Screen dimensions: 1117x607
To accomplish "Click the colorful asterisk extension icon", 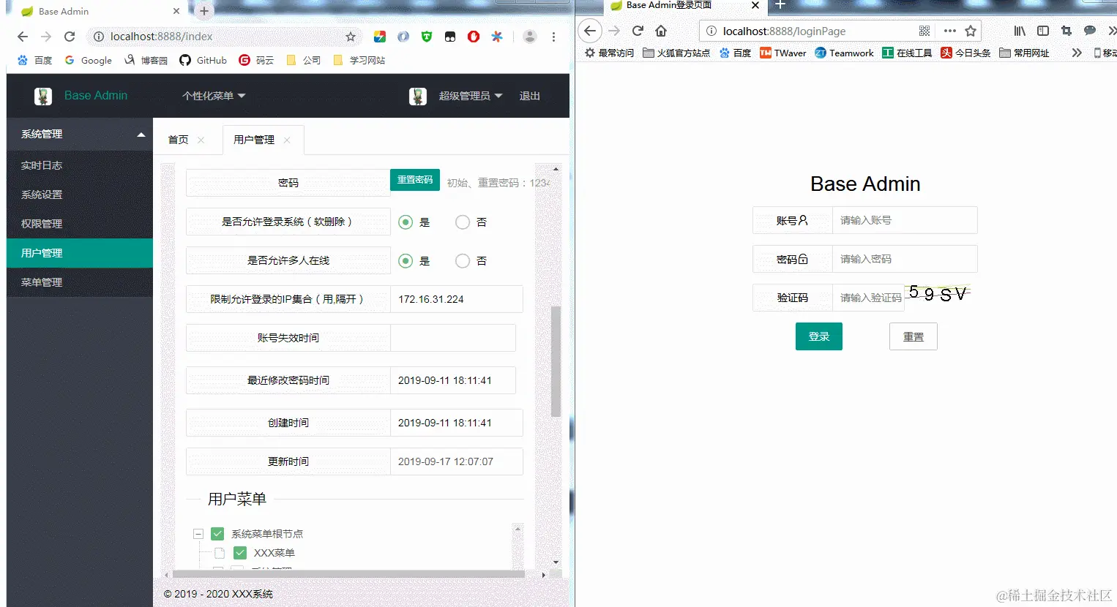I will (x=497, y=37).
